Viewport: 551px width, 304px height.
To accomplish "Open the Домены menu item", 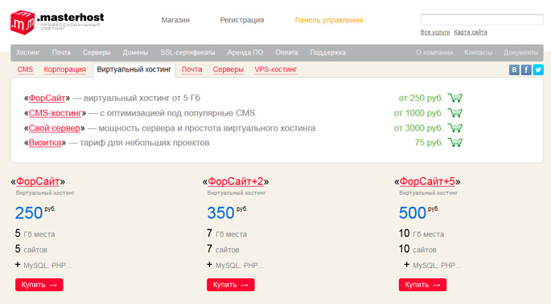I will (135, 52).
